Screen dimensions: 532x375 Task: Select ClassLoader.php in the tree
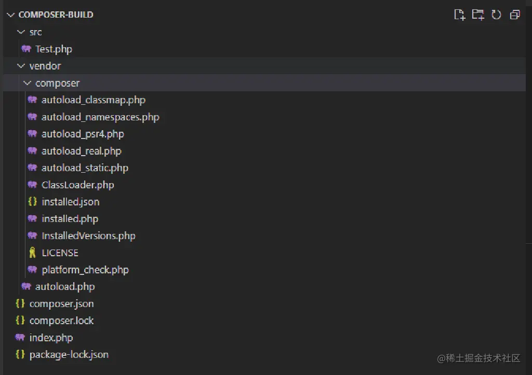[x=77, y=185]
